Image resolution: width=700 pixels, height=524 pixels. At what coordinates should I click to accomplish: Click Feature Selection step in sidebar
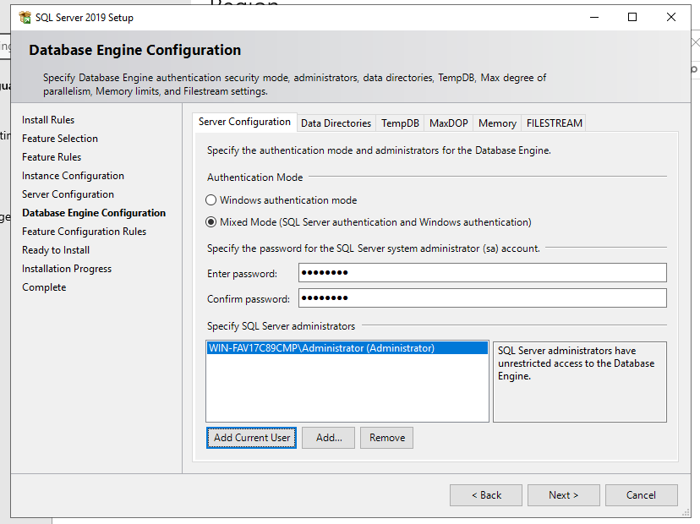coord(60,139)
